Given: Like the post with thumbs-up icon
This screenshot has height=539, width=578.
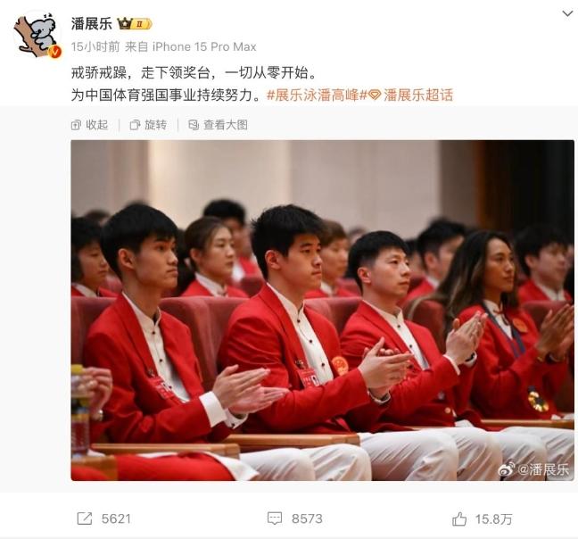Looking at the screenshot, I should [459, 518].
